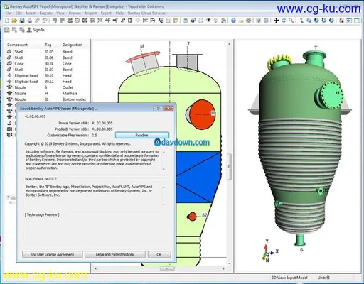Sort by the Component column header
Viewport: 364px width, 284px height.
tap(17, 45)
